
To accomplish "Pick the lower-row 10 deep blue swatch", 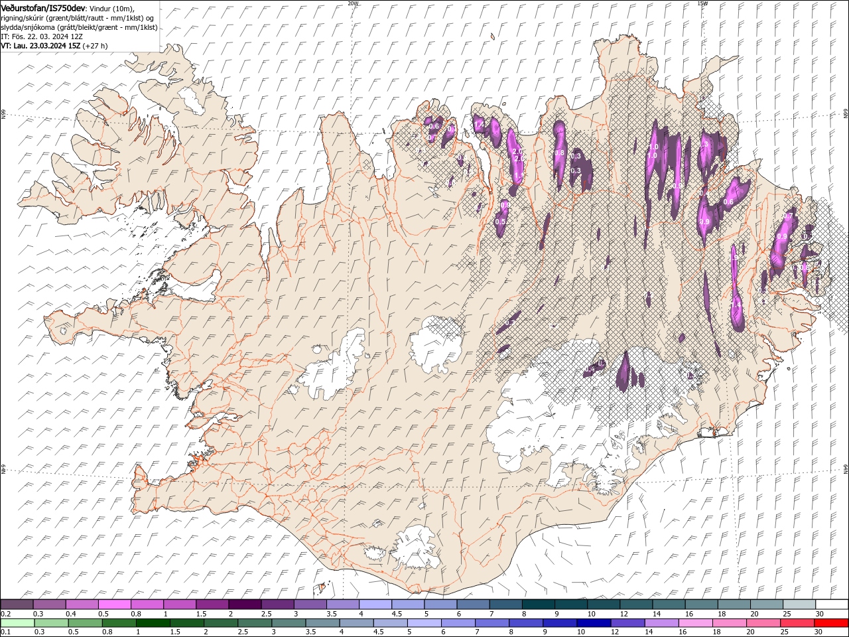I will click(x=593, y=623).
